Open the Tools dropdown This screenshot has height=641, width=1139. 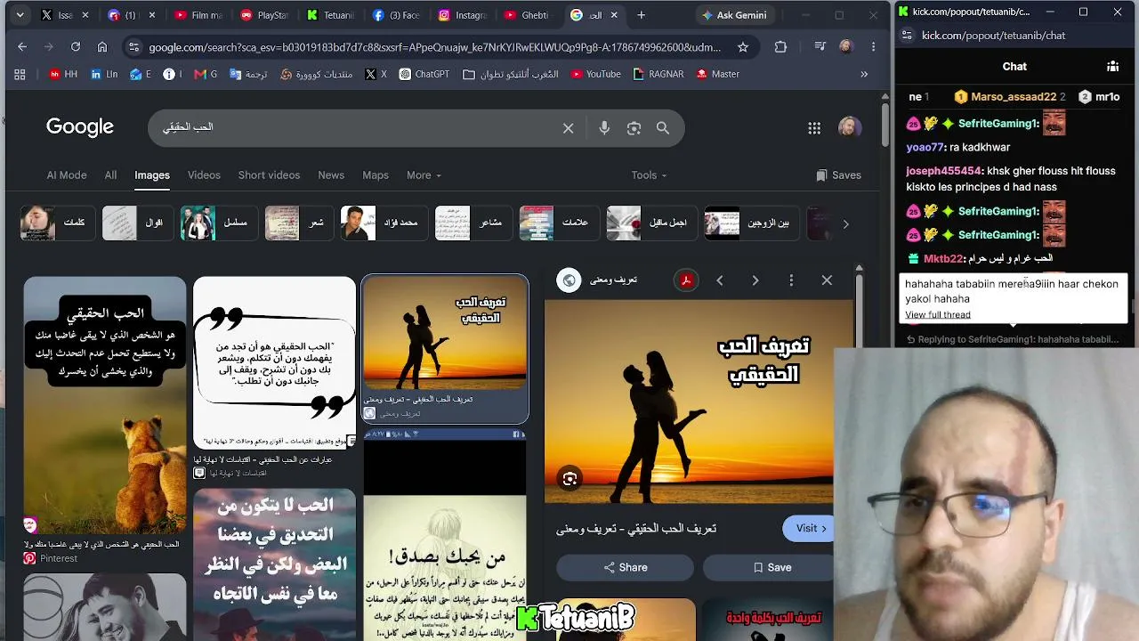point(649,175)
